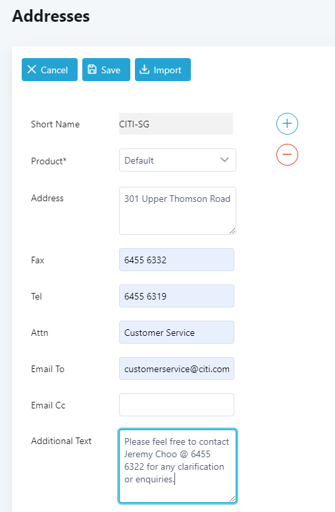Click the blue plus circle icon
The image size is (335, 512).
(x=287, y=124)
